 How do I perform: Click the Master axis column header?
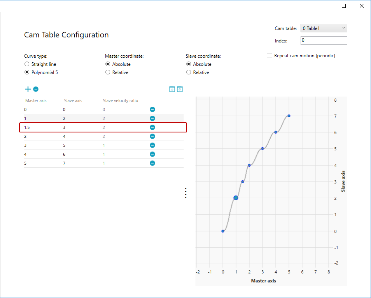click(36, 101)
